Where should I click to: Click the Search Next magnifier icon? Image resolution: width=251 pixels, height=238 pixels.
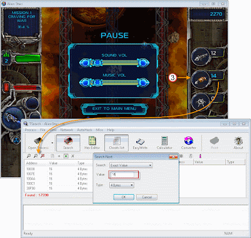tap(36, 156)
